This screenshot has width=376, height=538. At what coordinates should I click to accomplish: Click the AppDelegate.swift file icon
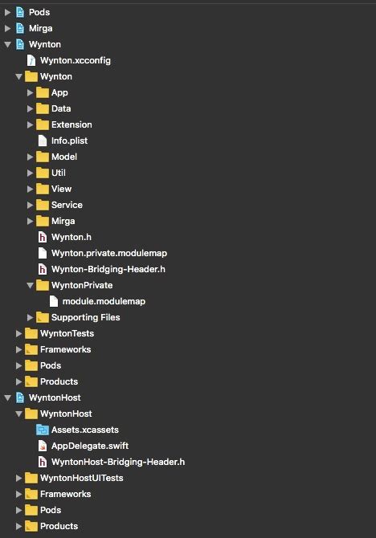(x=43, y=446)
